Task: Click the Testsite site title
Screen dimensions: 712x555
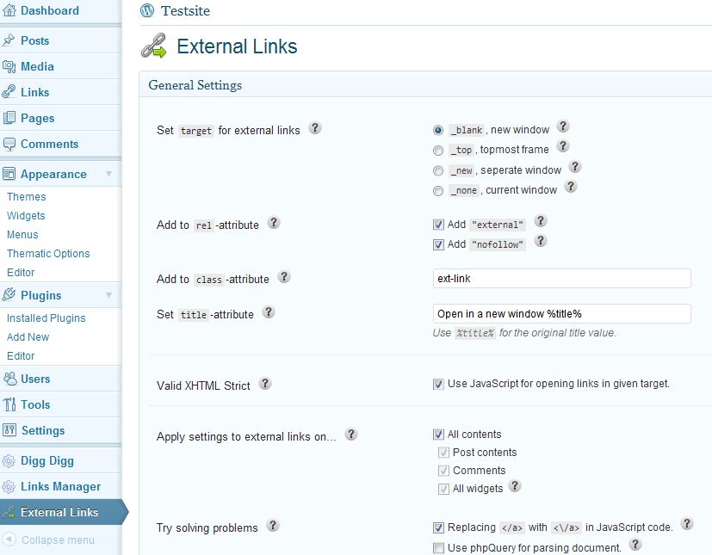Action: tap(185, 10)
